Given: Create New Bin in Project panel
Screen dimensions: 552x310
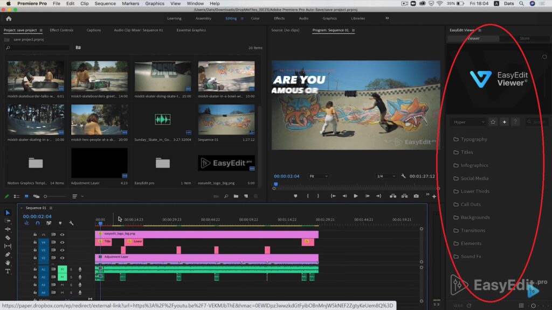Looking at the screenshot, I should point(236,196).
